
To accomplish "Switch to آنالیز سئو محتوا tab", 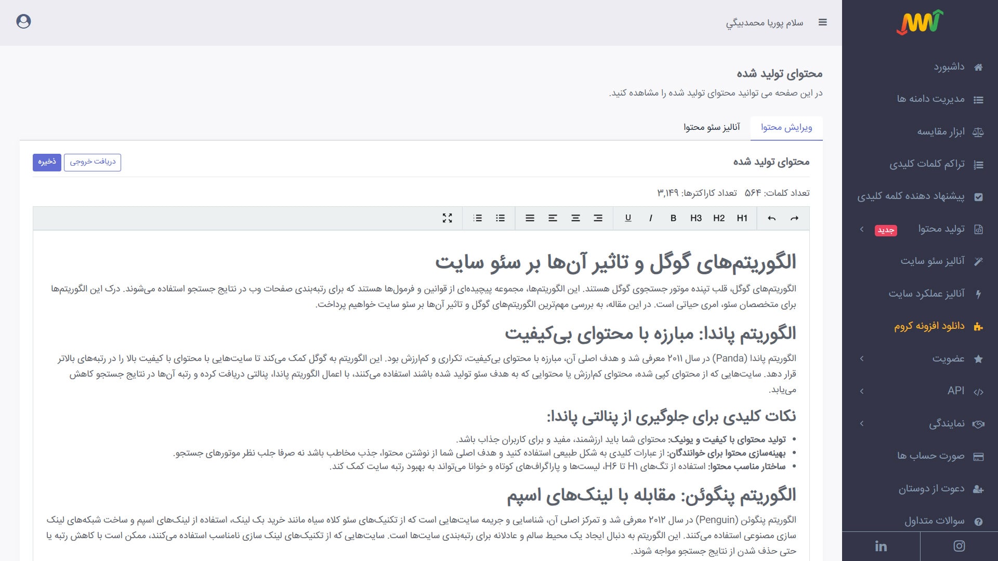I will click(711, 127).
